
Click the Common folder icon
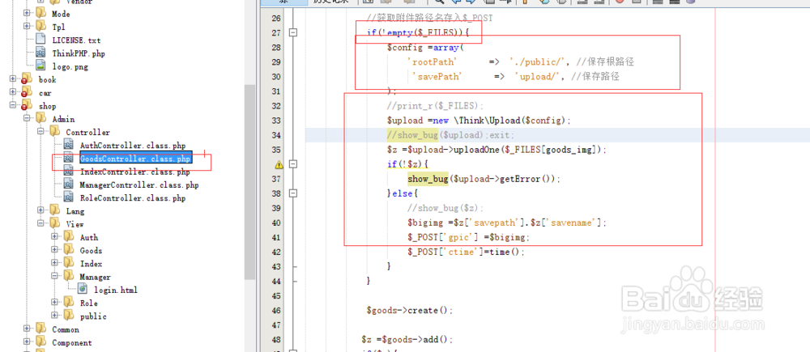[x=40, y=329]
